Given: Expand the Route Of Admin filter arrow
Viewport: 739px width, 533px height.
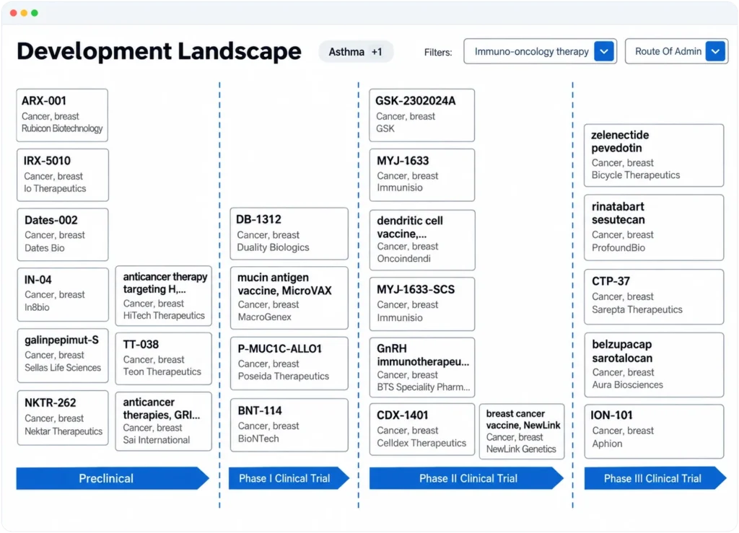Looking at the screenshot, I should 715,51.
